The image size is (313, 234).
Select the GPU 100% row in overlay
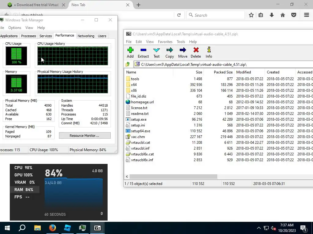pos(25,175)
